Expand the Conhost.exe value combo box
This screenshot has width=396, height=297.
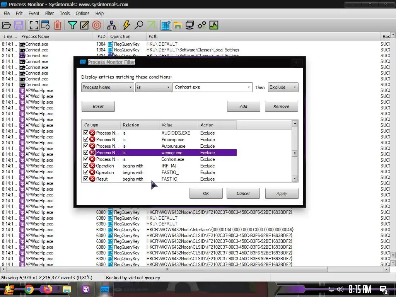pos(249,87)
